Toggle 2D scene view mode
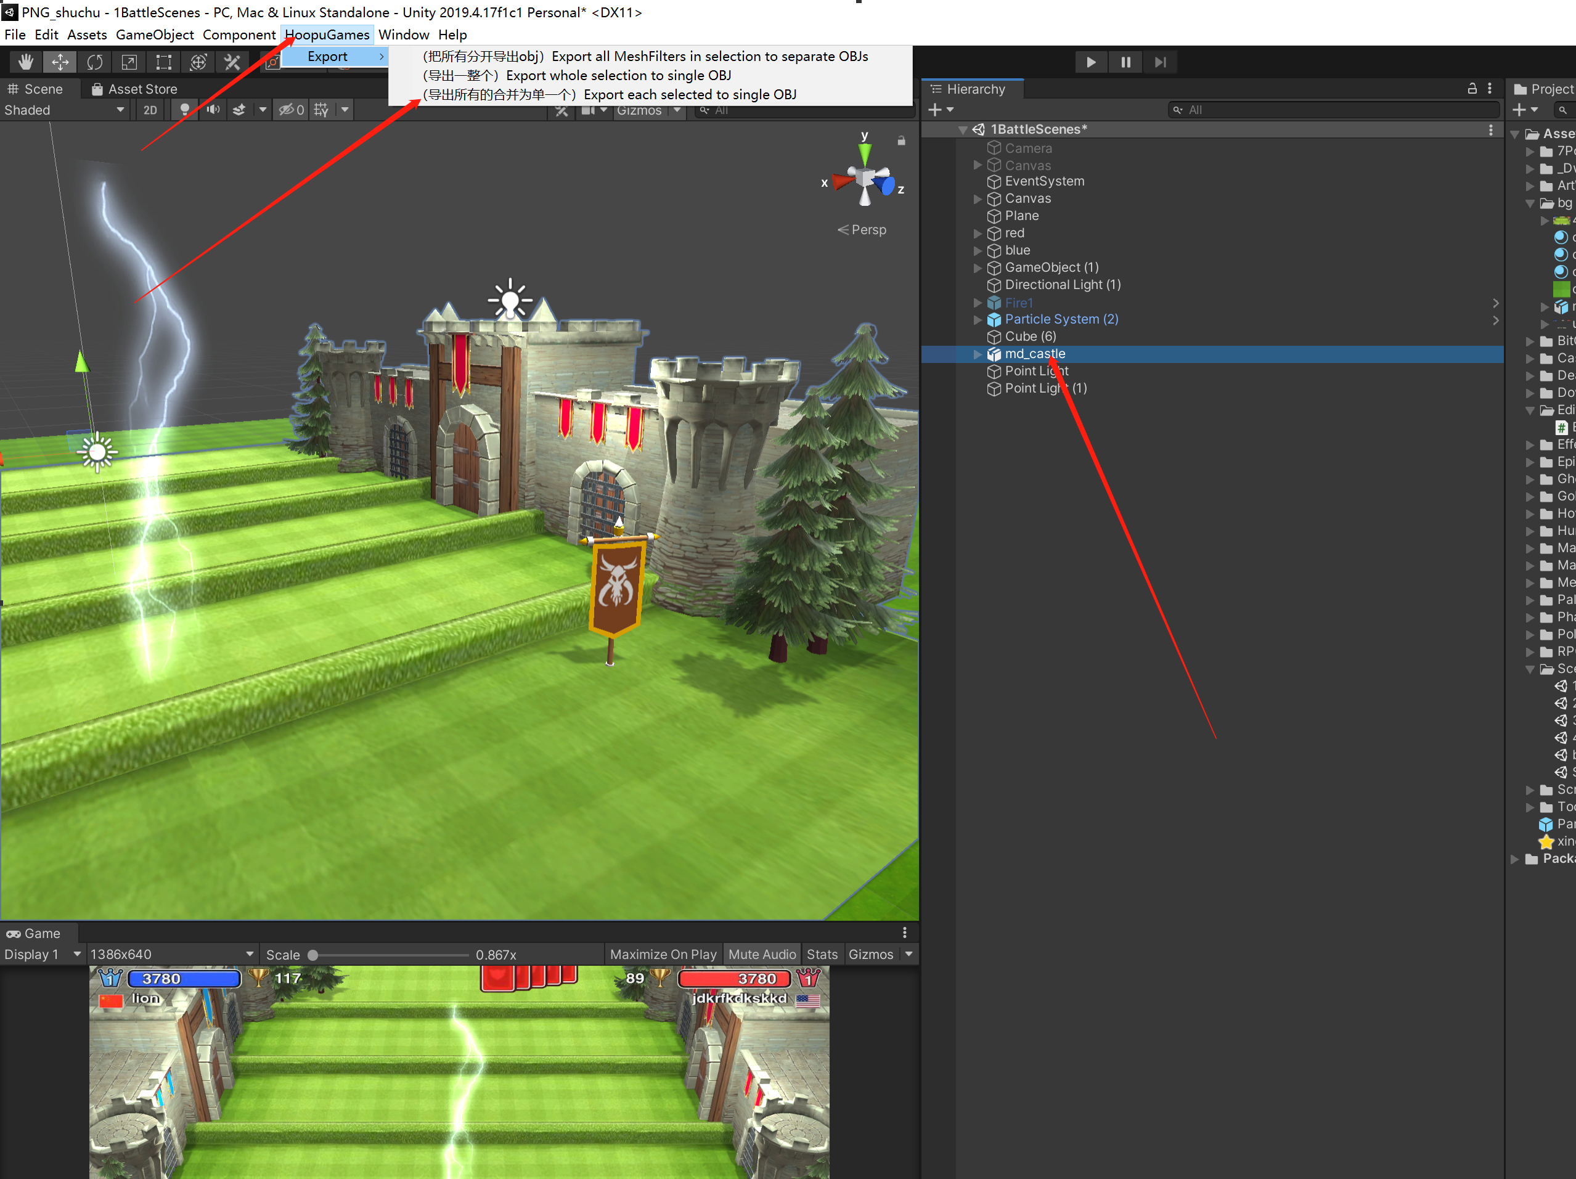 point(150,110)
